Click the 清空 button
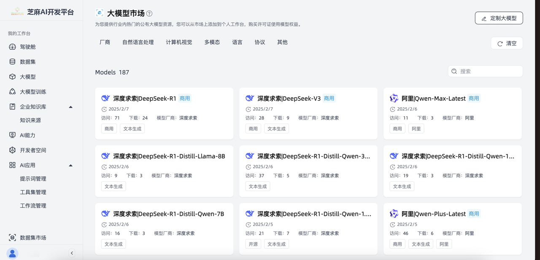Screen dimensions: 540x260 point(507,43)
